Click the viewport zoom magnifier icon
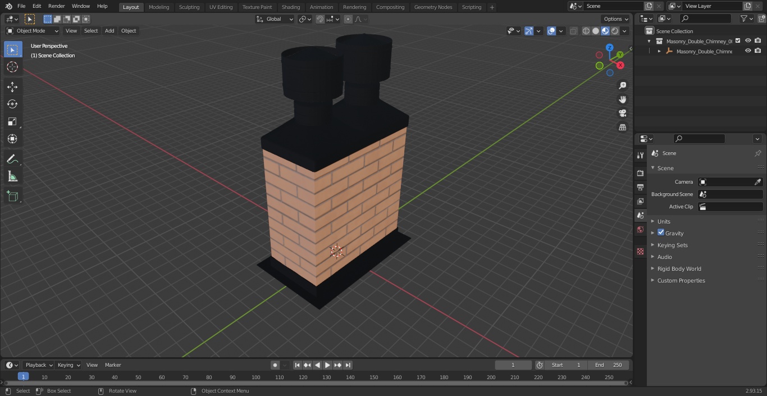The width and height of the screenshot is (767, 396). [622, 85]
